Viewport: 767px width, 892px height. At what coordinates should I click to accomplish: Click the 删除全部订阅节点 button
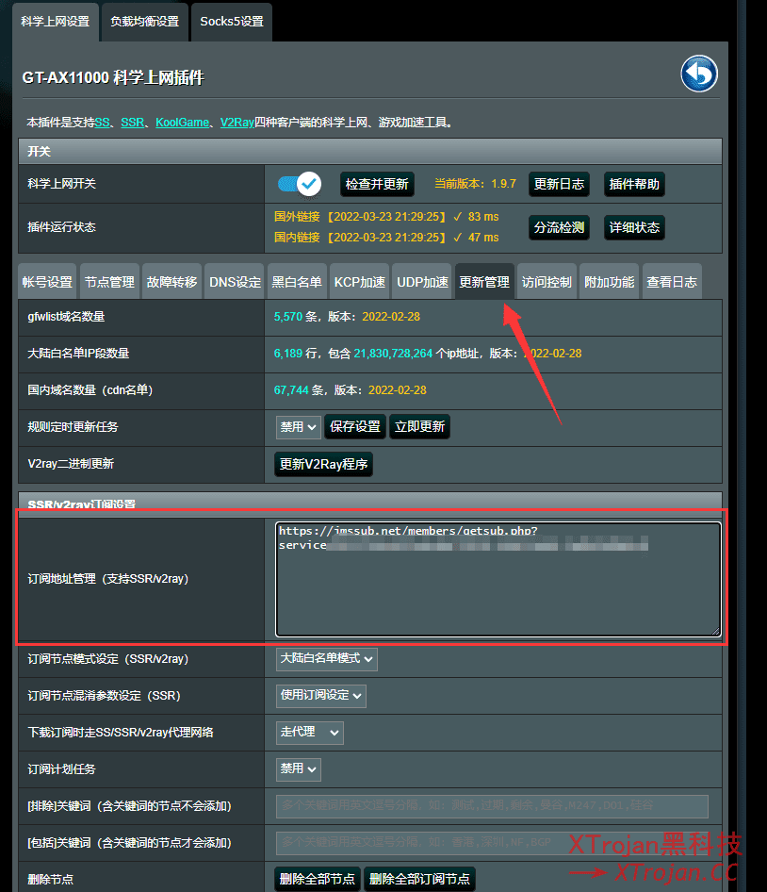coord(419,879)
